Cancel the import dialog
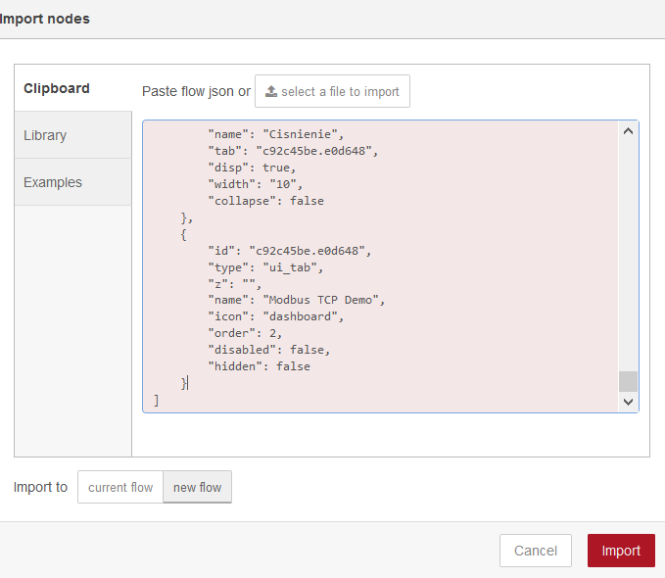The width and height of the screenshot is (665, 578). click(x=536, y=551)
